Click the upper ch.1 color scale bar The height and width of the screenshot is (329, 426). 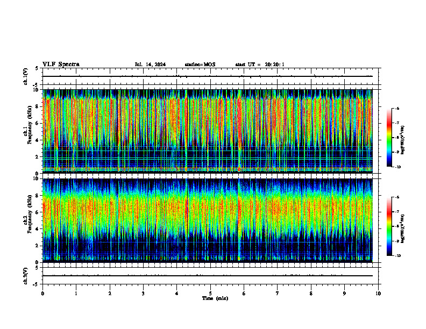pyautogui.click(x=389, y=138)
